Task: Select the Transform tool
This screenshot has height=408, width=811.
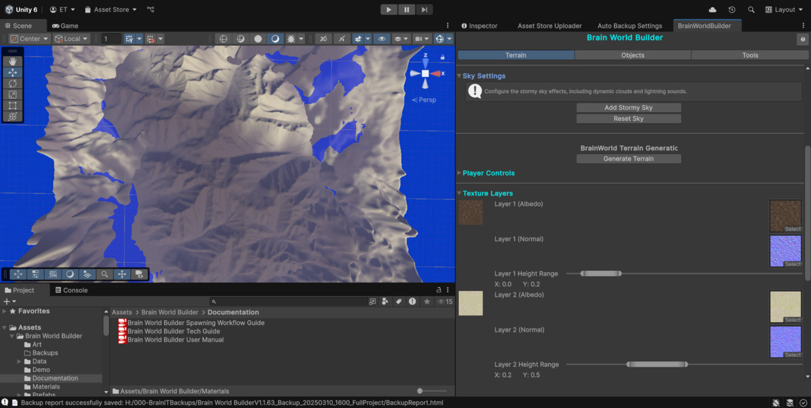Action: click(12, 116)
